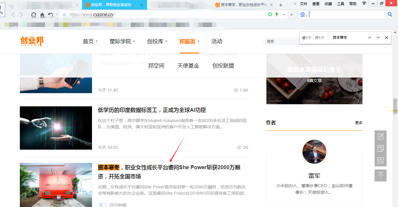The height and width of the screenshot is (207, 398).
Task: Click the 2K view count eye icon
Action: click(239, 148)
